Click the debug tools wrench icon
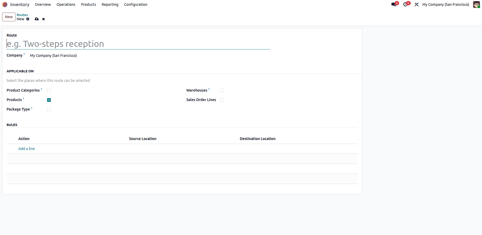The image size is (482, 235). point(416,4)
